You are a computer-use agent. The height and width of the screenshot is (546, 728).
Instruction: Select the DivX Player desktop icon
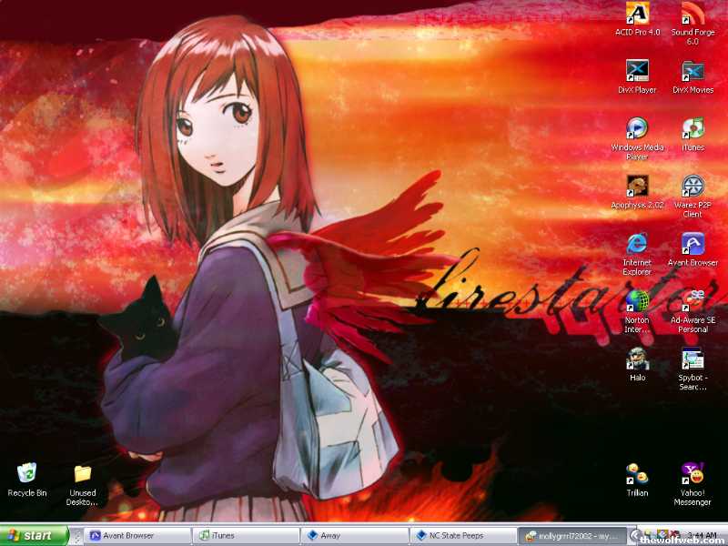637,77
